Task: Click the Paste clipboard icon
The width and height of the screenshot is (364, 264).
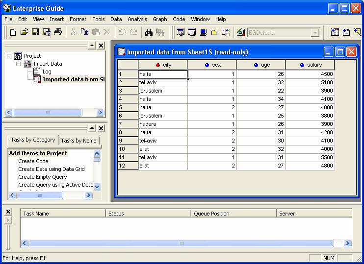Action: (96, 32)
